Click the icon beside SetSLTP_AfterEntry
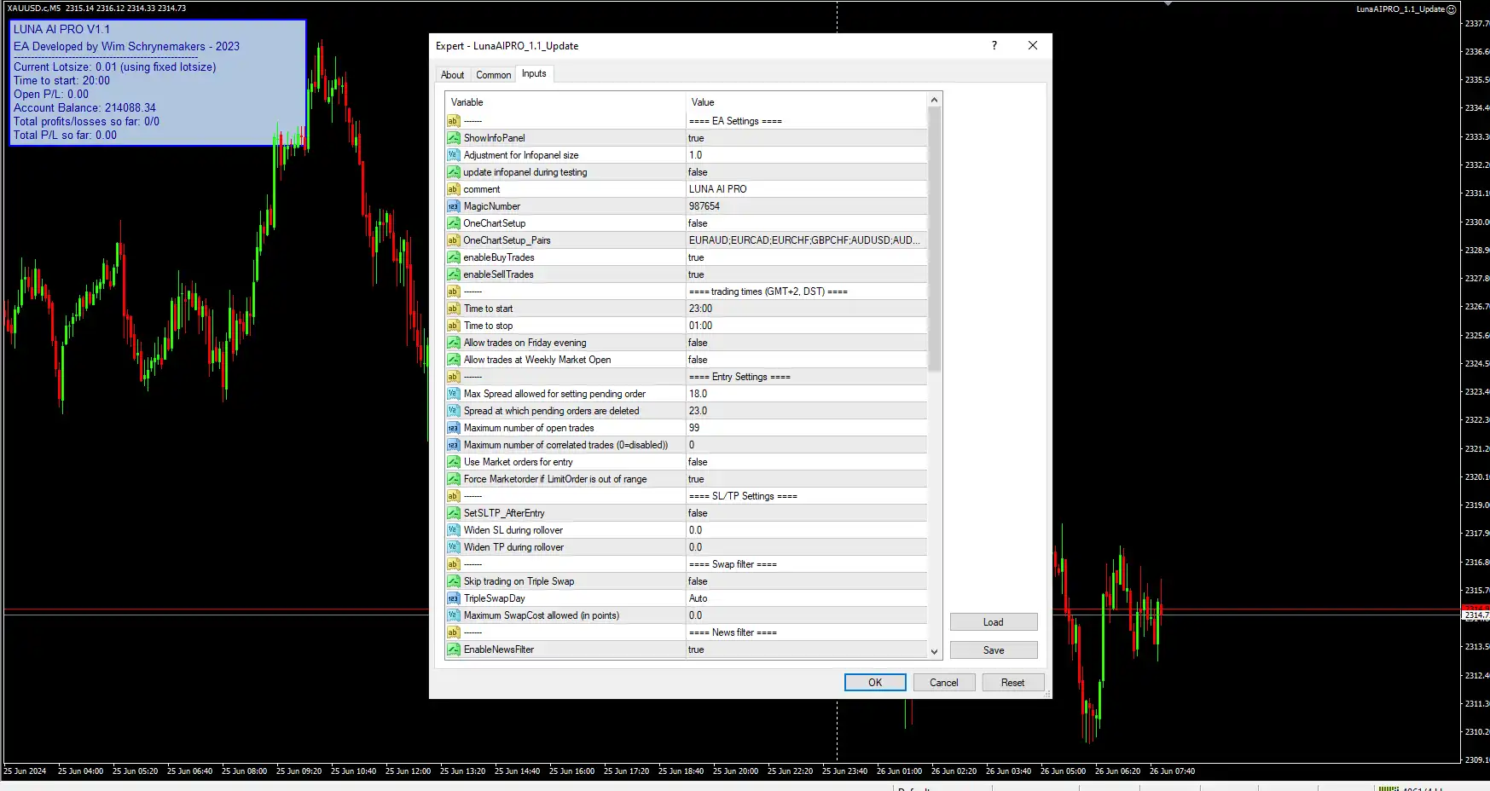1490x791 pixels. coord(454,513)
